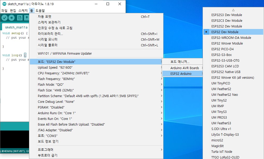
Task: Expand Arduino Runs On: "Core 1"
Action: pos(96,113)
